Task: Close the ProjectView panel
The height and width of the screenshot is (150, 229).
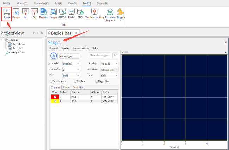Action: [42, 33]
